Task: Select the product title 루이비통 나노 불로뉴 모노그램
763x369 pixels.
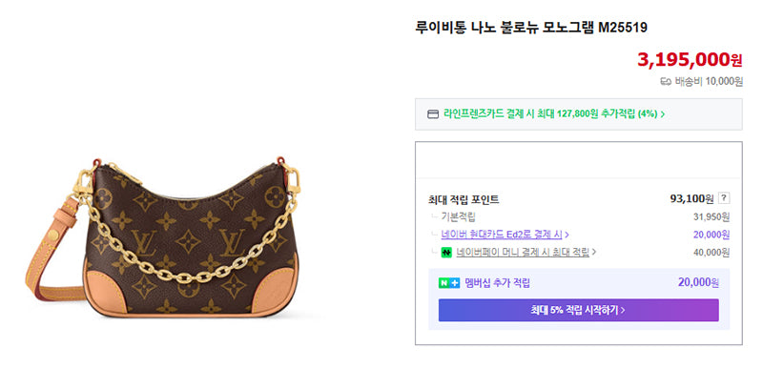Action: pyautogui.click(x=505, y=28)
